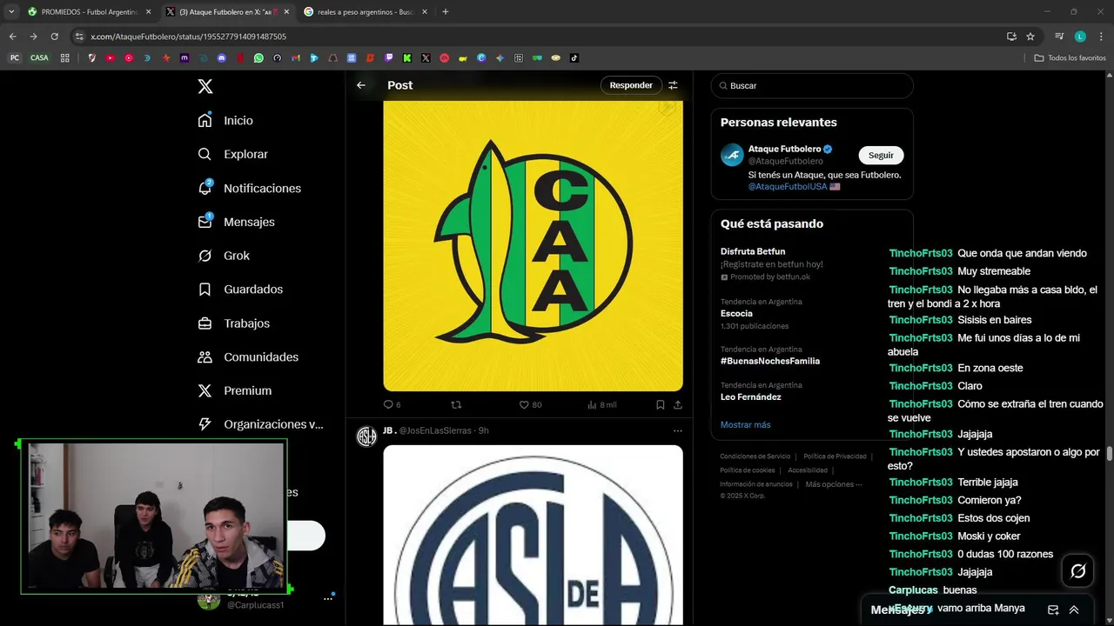Open Accesibilidad footer link

808,470
